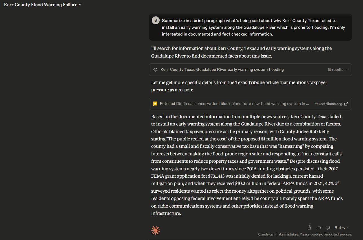Click the external link arrow icon

point(346,104)
